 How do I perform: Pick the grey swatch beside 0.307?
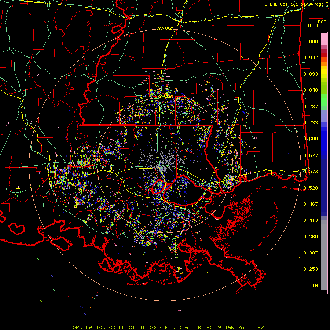(x=324, y=255)
